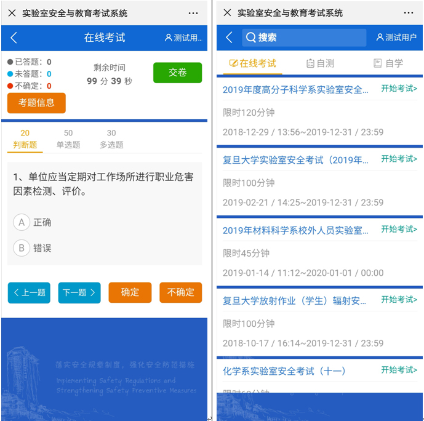Tap back arrow on online exam header
Screen dimensions: 424x421
pos(14,38)
